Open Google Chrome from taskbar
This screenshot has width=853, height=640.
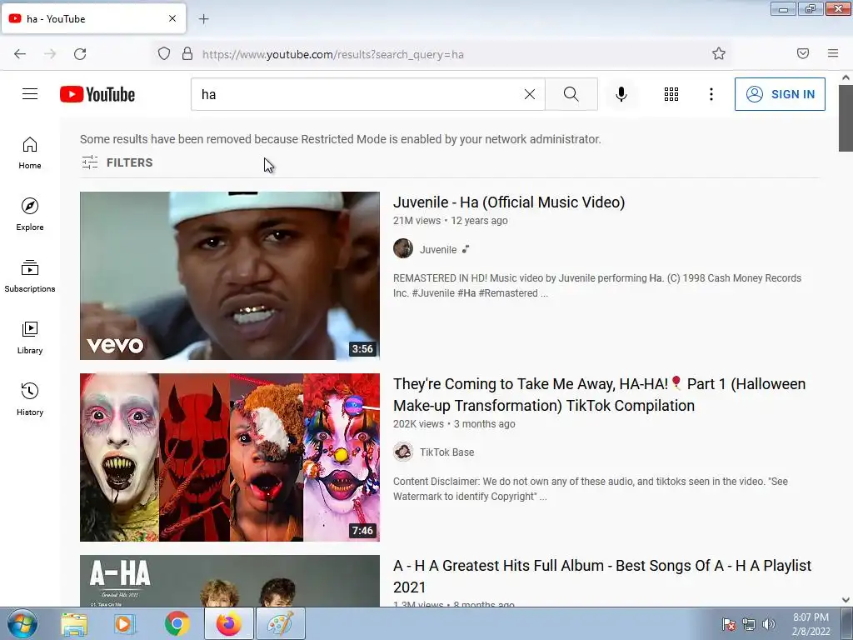click(177, 623)
